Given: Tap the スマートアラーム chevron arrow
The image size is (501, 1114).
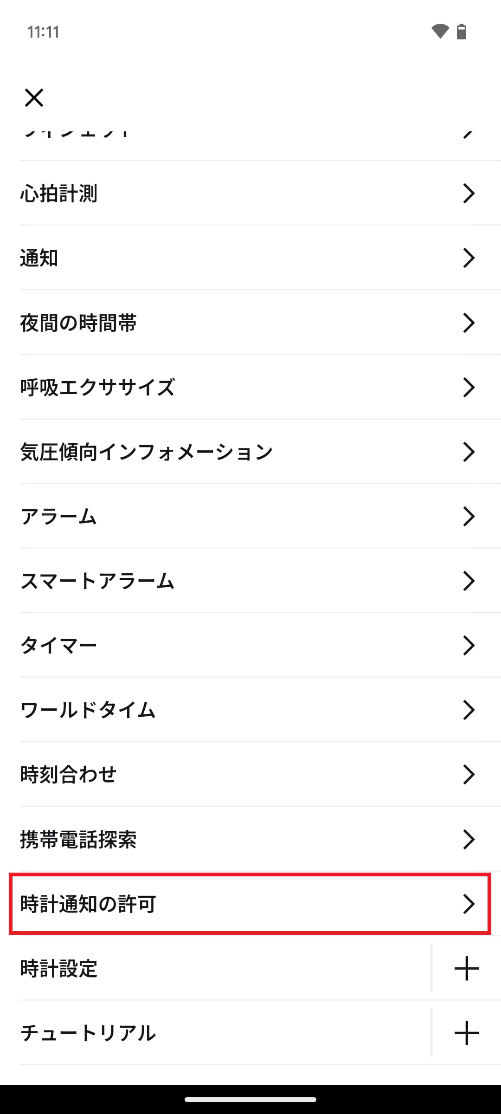Looking at the screenshot, I should 469,581.
